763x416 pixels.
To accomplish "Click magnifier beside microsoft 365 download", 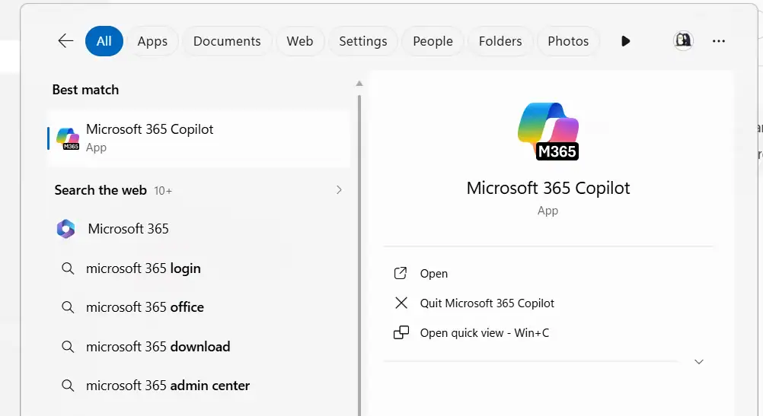I will pyautogui.click(x=68, y=347).
